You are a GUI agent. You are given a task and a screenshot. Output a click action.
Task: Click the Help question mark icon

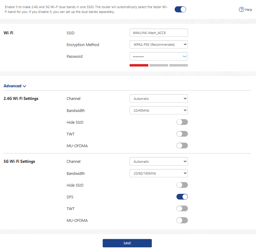(241, 10)
